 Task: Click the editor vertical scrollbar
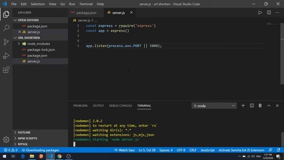pyautogui.click(x=282, y=53)
